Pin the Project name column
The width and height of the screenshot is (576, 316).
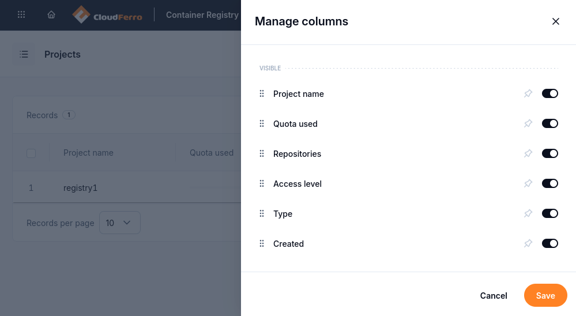click(x=528, y=93)
